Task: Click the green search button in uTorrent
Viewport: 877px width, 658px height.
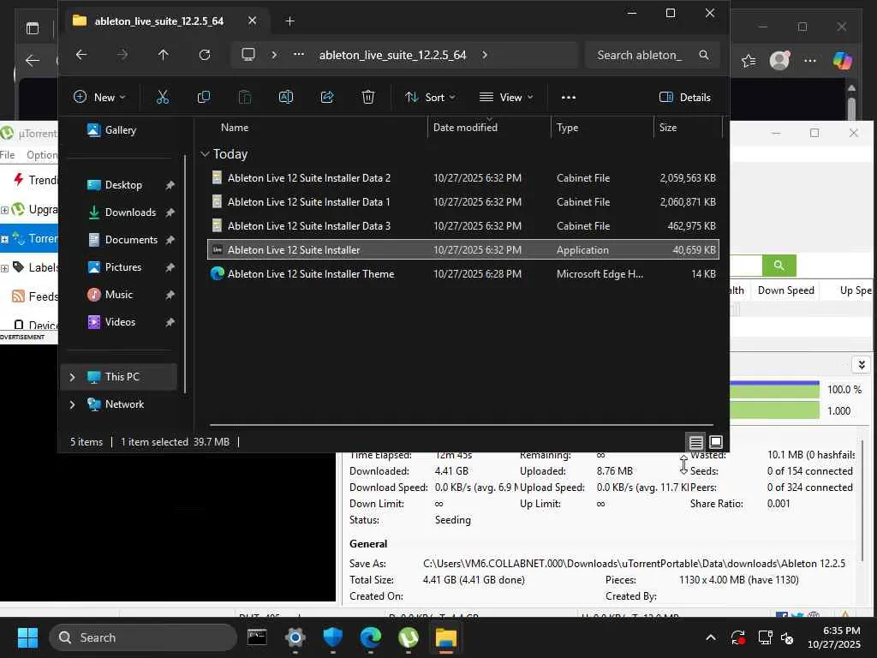Action: [x=779, y=266]
